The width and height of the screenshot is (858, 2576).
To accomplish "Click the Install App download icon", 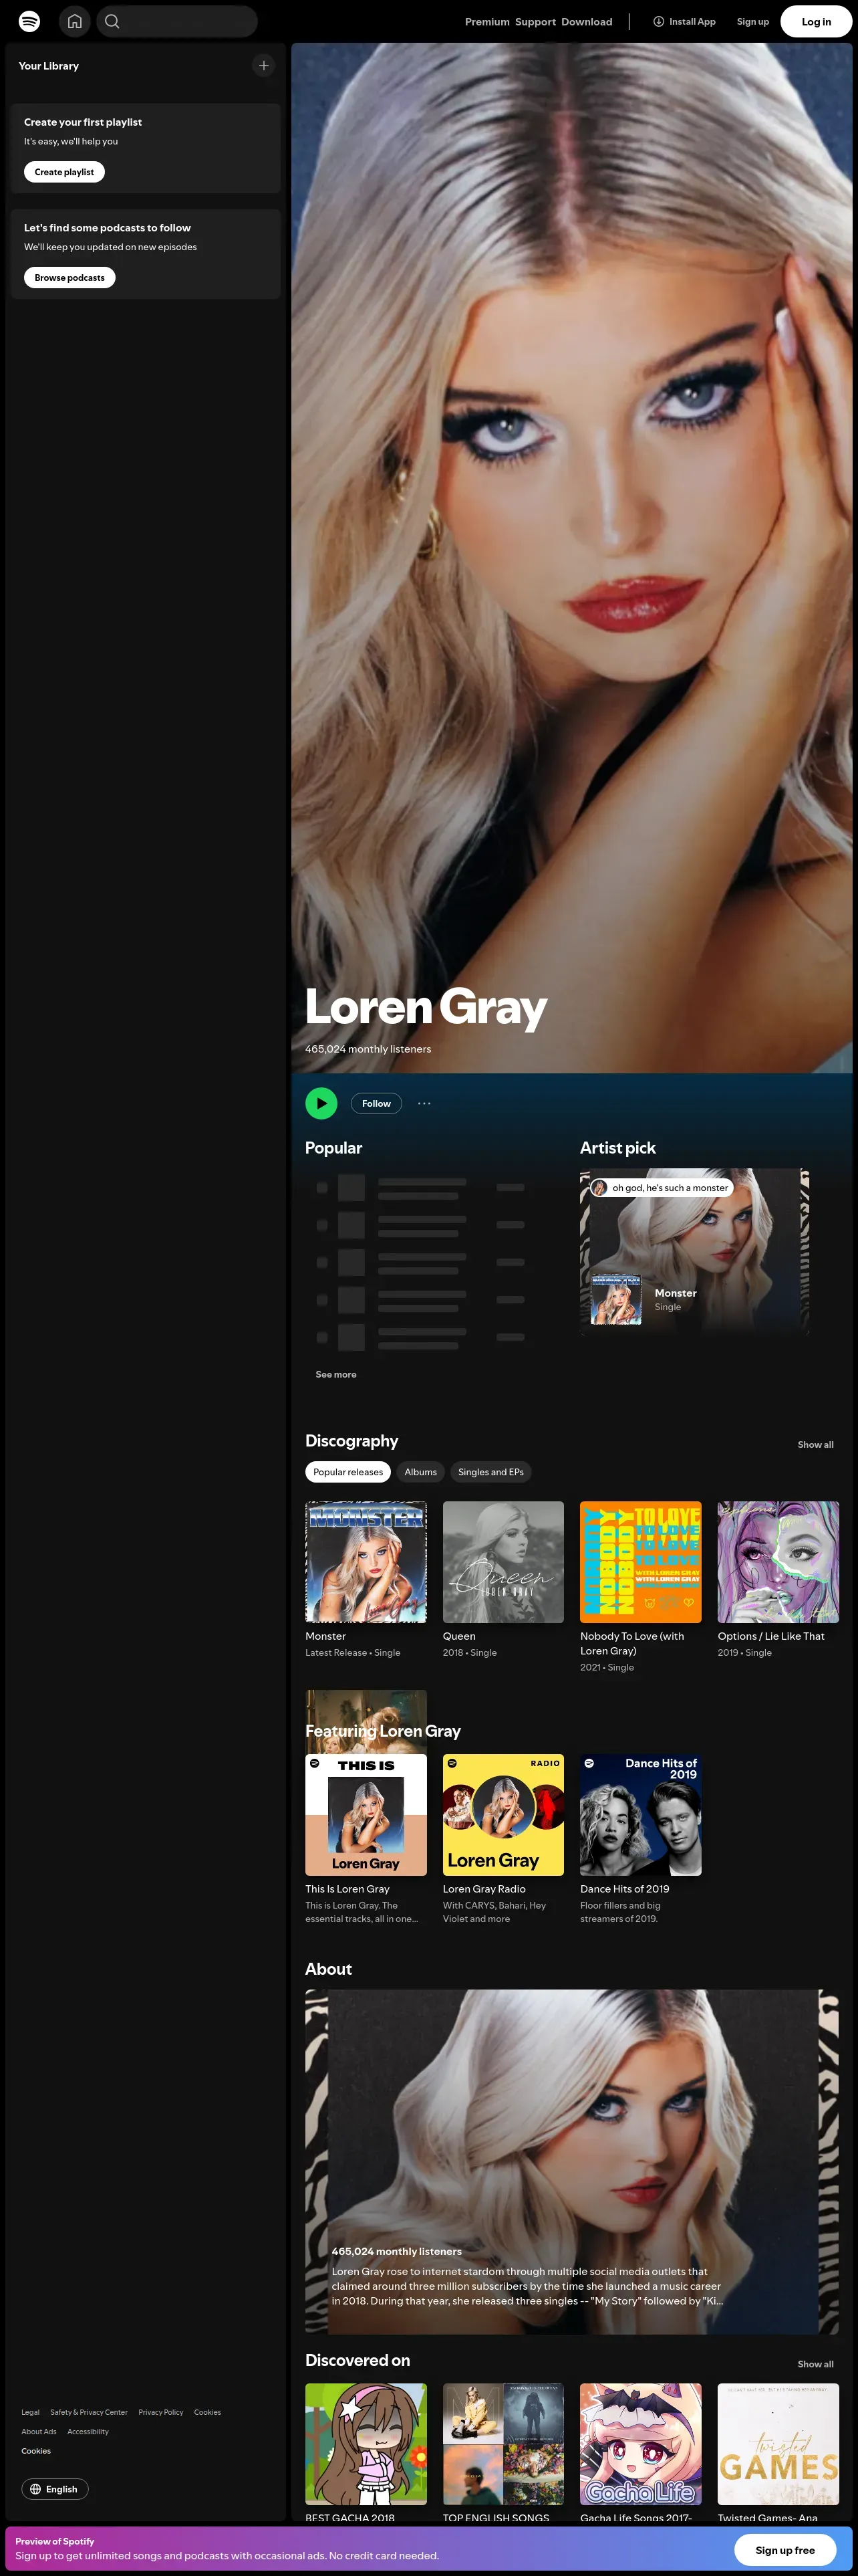I will (658, 21).
